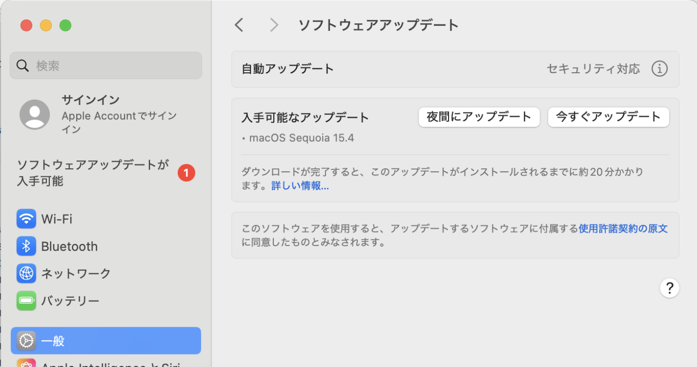Image resolution: width=697 pixels, height=367 pixels.
Task: Click サインイン account label
Action: tap(91, 100)
